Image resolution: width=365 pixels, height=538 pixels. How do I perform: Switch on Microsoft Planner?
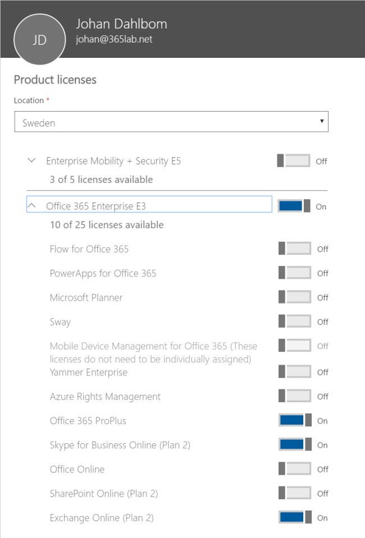(x=295, y=297)
